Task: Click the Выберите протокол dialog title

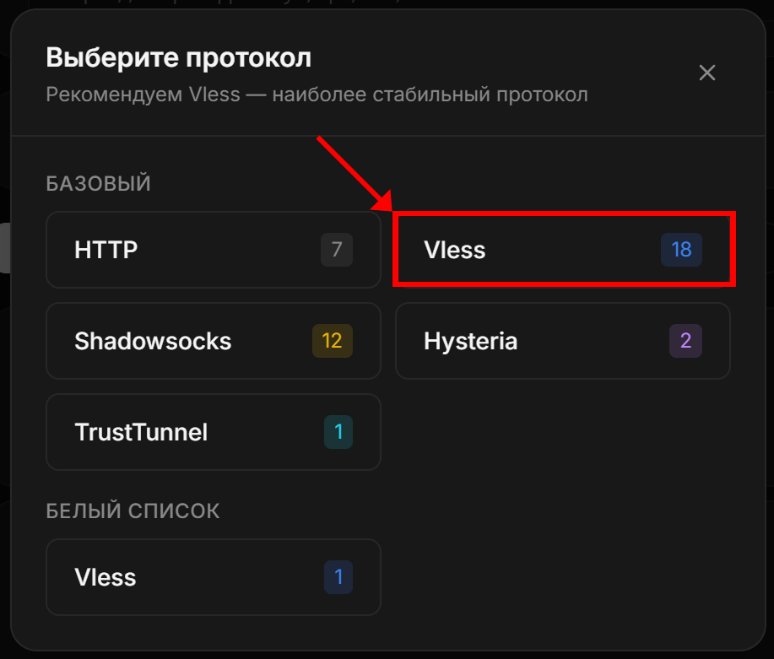Action: point(178,58)
